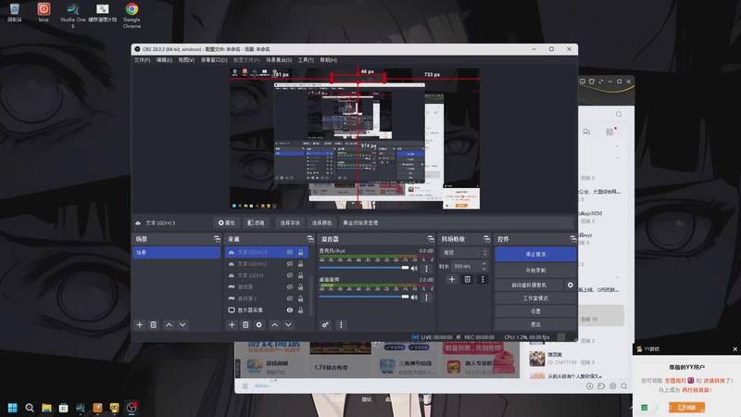Mute the 桌面音频 speaker icon

pyautogui.click(x=414, y=297)
